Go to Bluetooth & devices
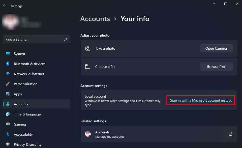 tap(36, 64)
